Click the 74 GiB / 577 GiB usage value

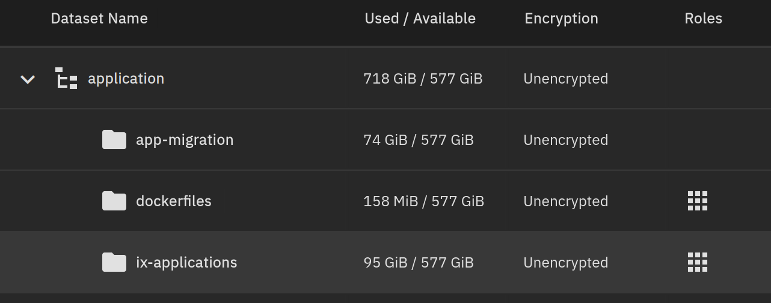click(x=419, y=140)
